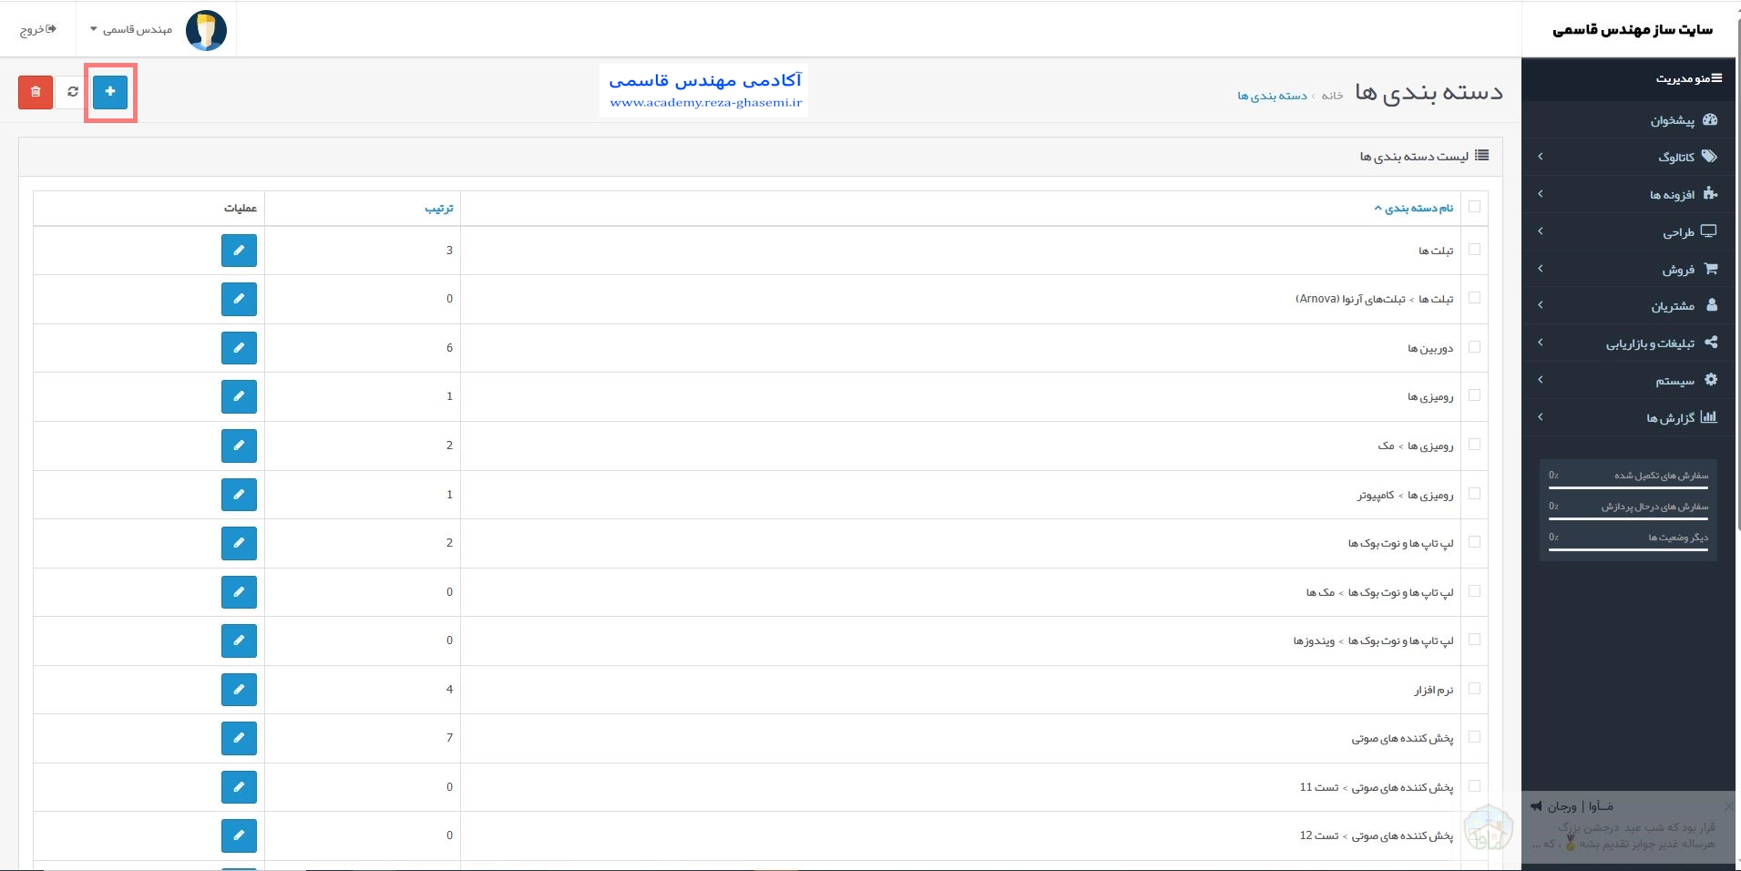The width and height of the screenshot is (1741, 871).
Task: Tick the پخش کننده های صوتی checkbox
Action: [1475, 737]
